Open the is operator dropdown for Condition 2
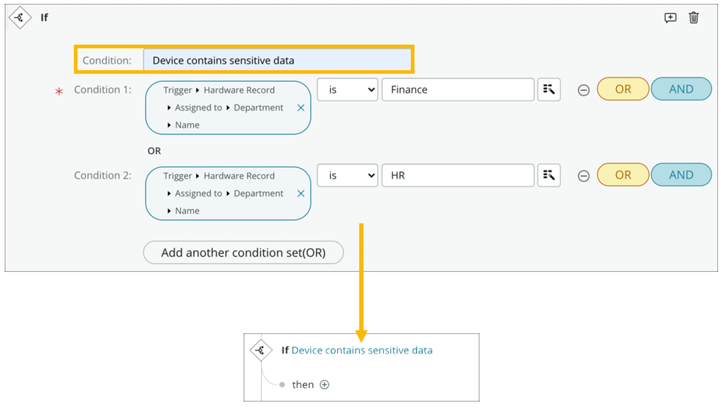This screenshot has height=408, width=721. 347,175
